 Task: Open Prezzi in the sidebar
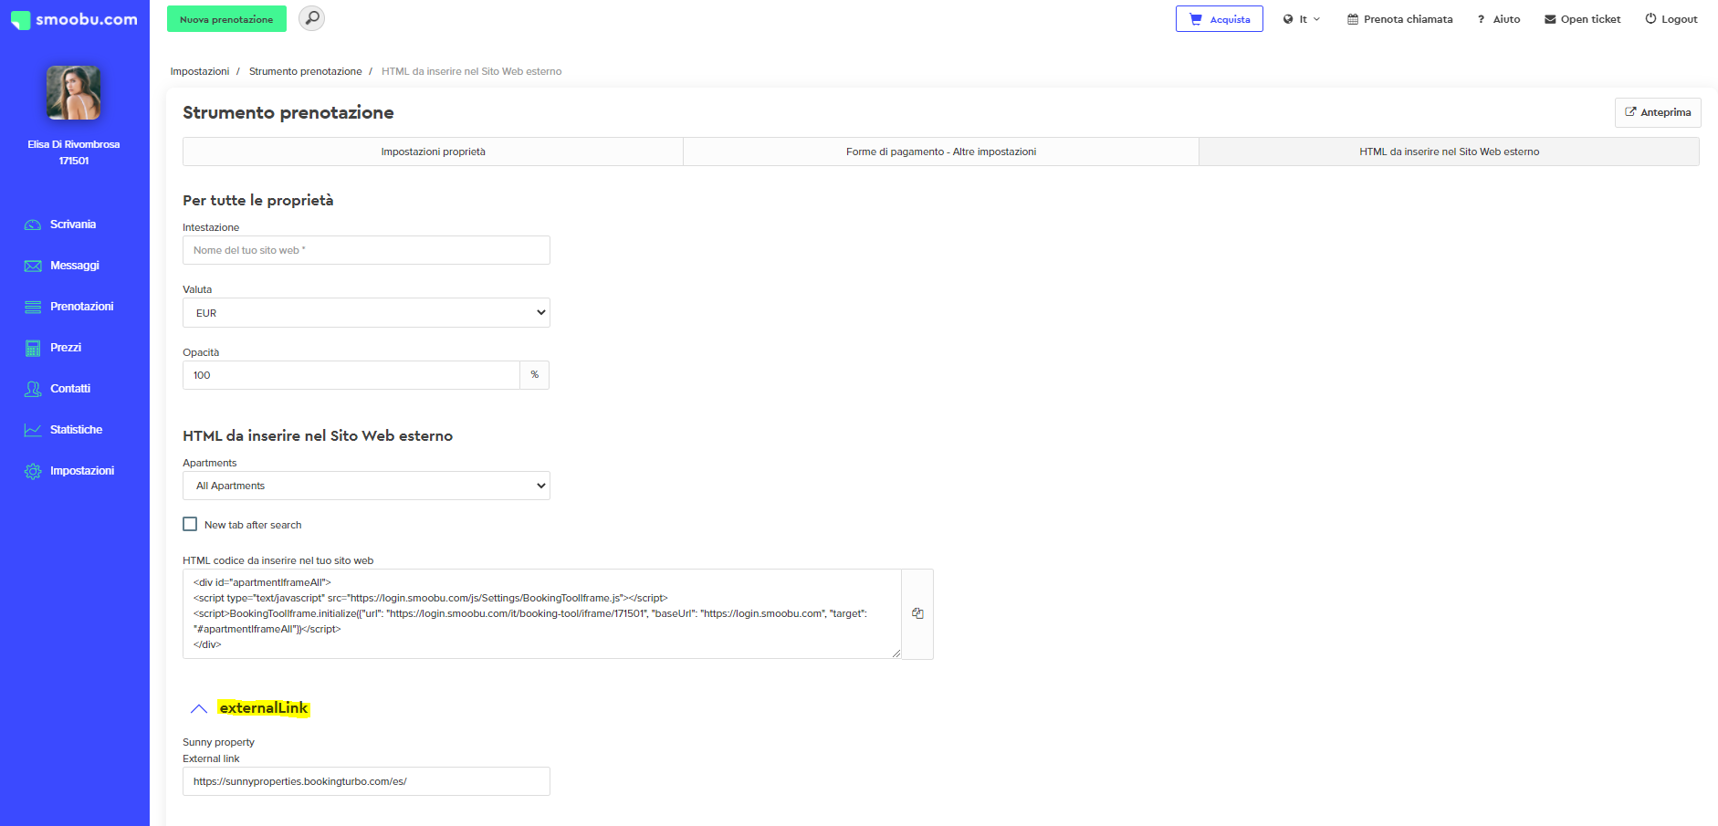[x=66, y=348]
